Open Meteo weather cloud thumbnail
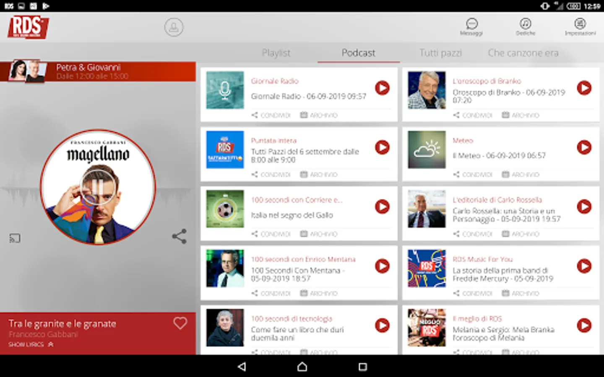This screenshot has width=604, height=377. tap(427, 150)
